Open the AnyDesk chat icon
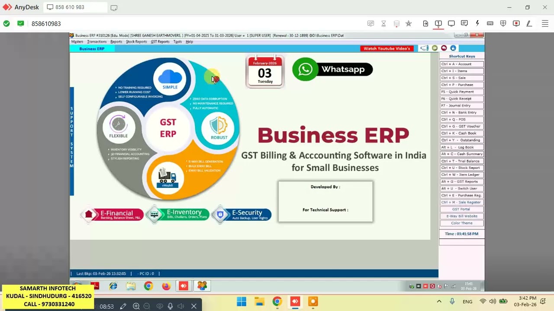The image size is (554, 311). click(x=464, y=23)
